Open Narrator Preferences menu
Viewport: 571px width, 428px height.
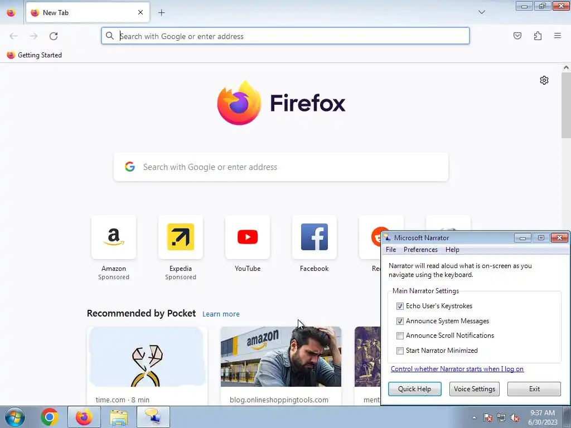[x=420, y=250]
